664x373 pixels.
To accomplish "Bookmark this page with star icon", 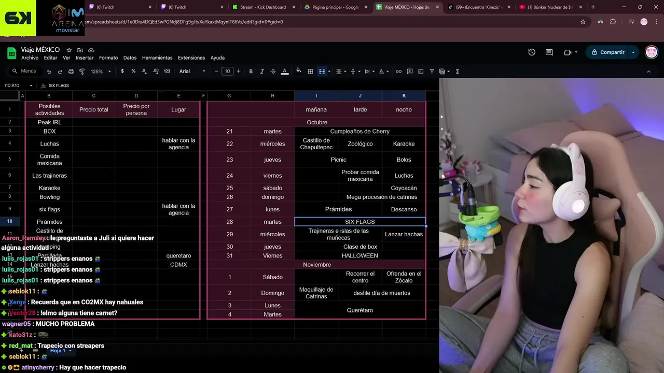I will [x=583, y=22].
